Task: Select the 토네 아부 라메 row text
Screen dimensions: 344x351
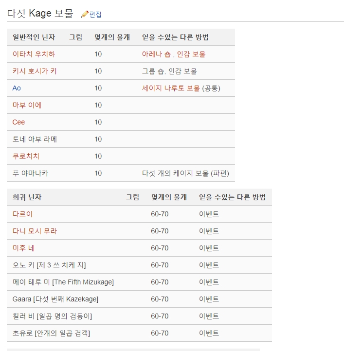Action: click(35, 139)
